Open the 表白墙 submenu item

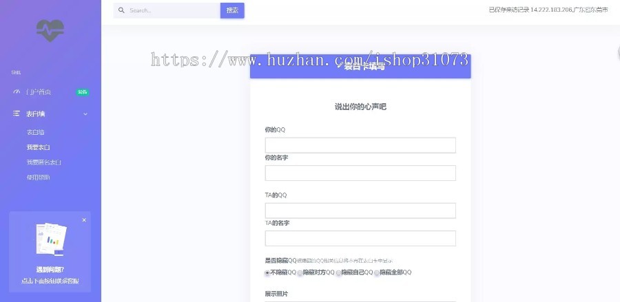click(x=35, y=132)
